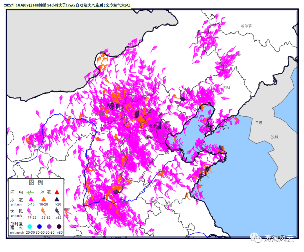Click the orange 25-32 m/s wind barb
The image size is (304, 252).
coord(44,211)
